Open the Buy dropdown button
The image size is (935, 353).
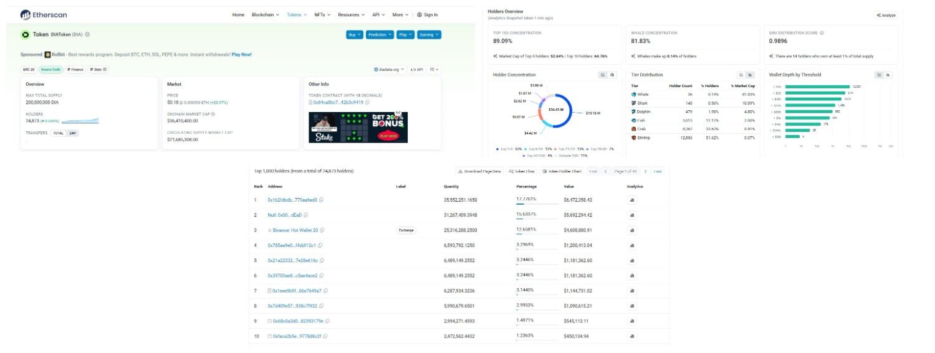click(x=355, y=35)
